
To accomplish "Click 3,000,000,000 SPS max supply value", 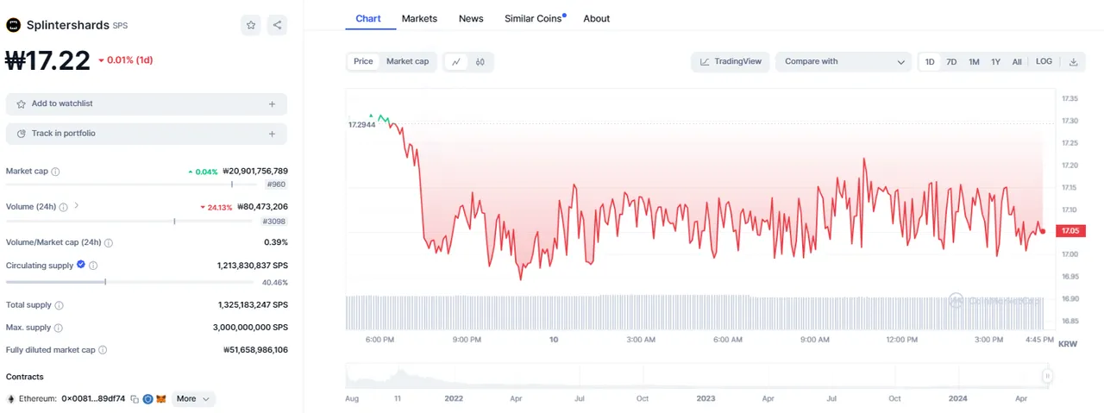I will [250, 328].
